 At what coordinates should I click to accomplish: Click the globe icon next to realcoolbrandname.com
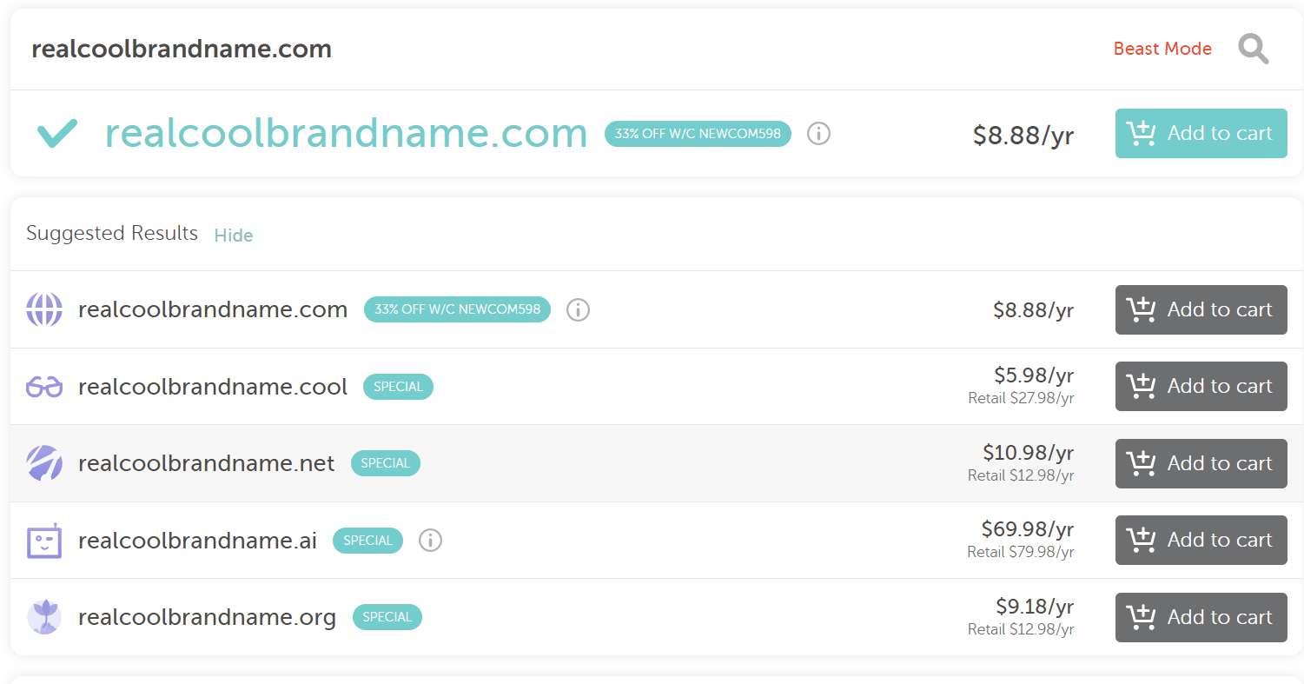click(44, 309)
